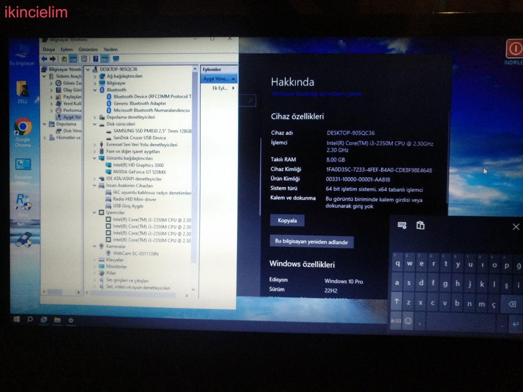Viewport: 523px width, 392px height.
Task: Open the Görünüm menu
Action: tap(88, 49)
